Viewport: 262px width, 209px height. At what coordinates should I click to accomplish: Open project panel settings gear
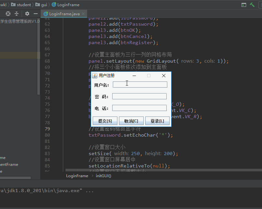[27, 14]
